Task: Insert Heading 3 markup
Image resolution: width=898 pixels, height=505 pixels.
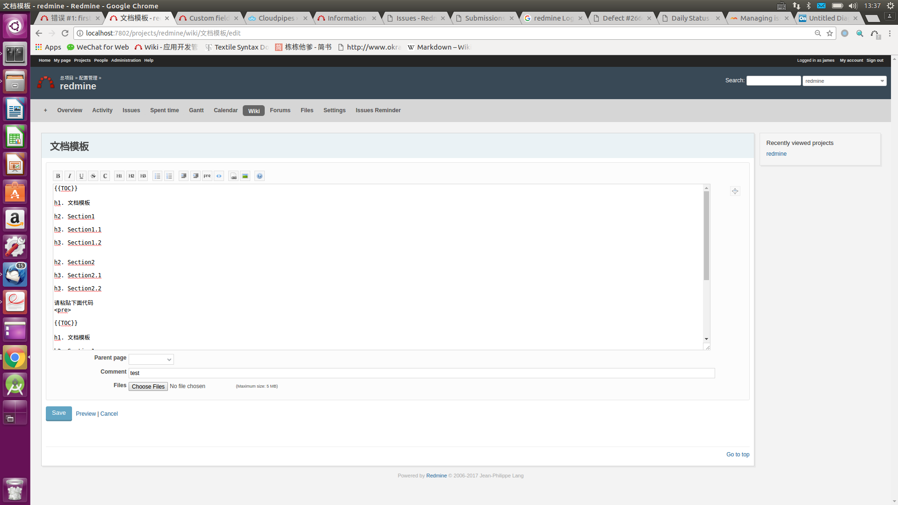Action: (143, 176)
